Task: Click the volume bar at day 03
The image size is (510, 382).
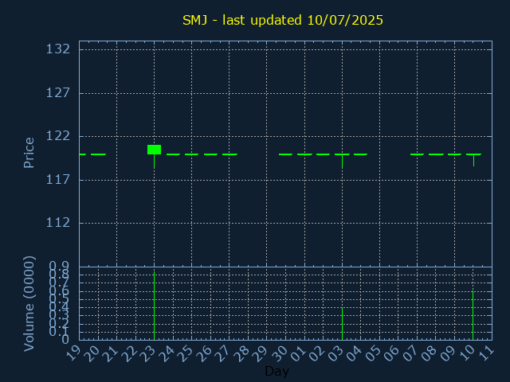Action: pos(342,324)
